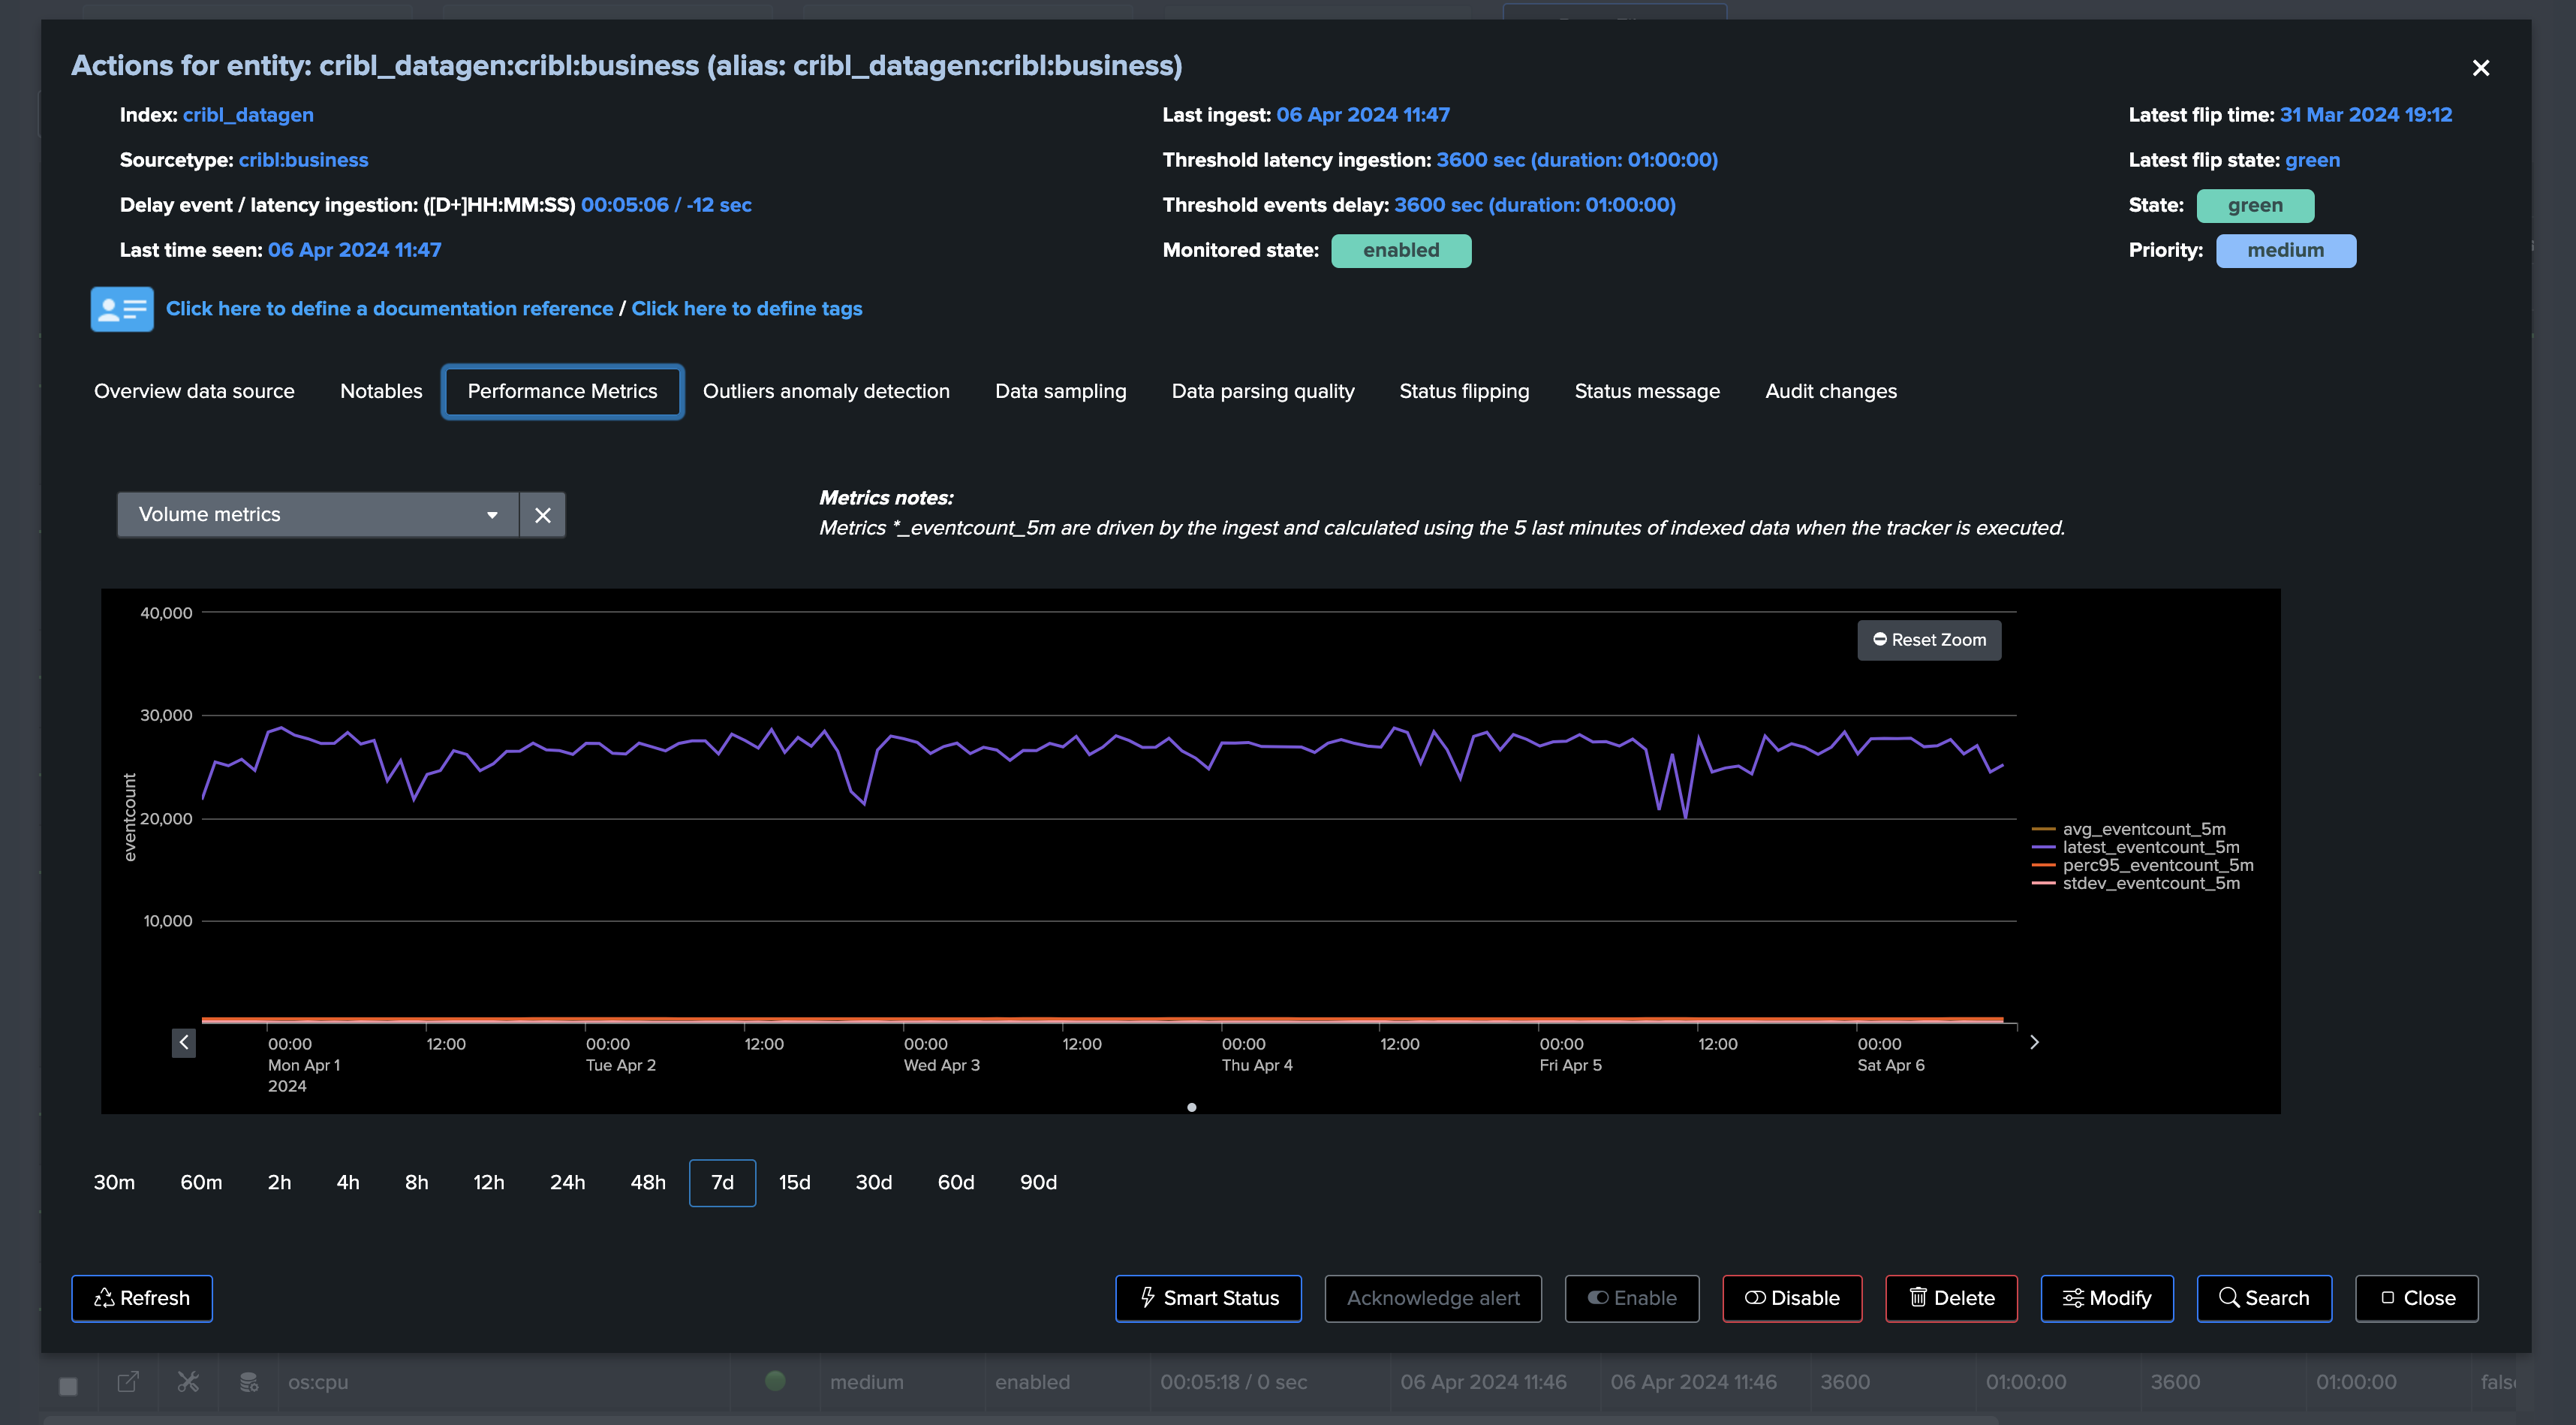The height and width of the screenshot is (1425, 2576).
Task: Click os:cpu row database icon
Action: pyautogui.click(x=249, y=1382)
